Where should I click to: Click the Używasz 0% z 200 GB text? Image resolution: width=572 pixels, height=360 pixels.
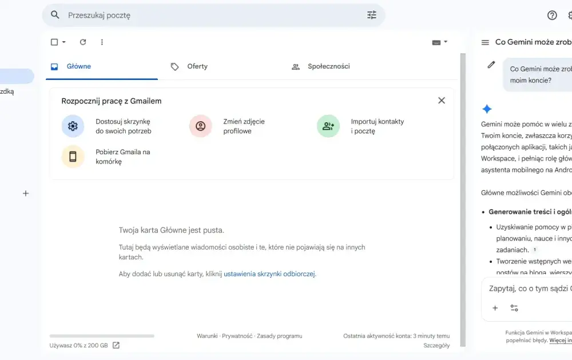tap(79, 345)
